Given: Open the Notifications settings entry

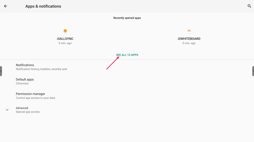Looking at the screenshot, I should coord(25,65).
